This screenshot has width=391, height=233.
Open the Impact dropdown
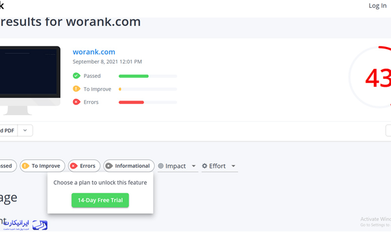[x=177, y=166]
